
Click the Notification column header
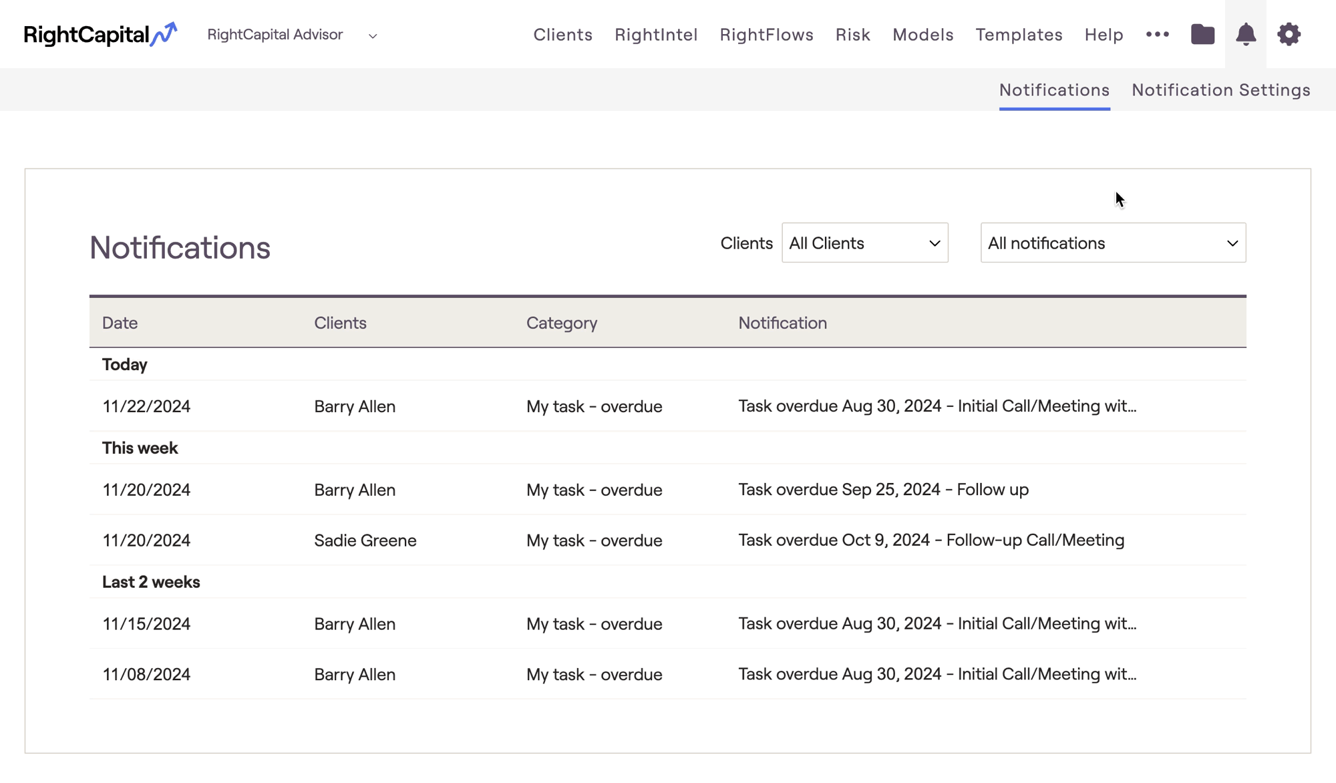[x=782, y=323]
